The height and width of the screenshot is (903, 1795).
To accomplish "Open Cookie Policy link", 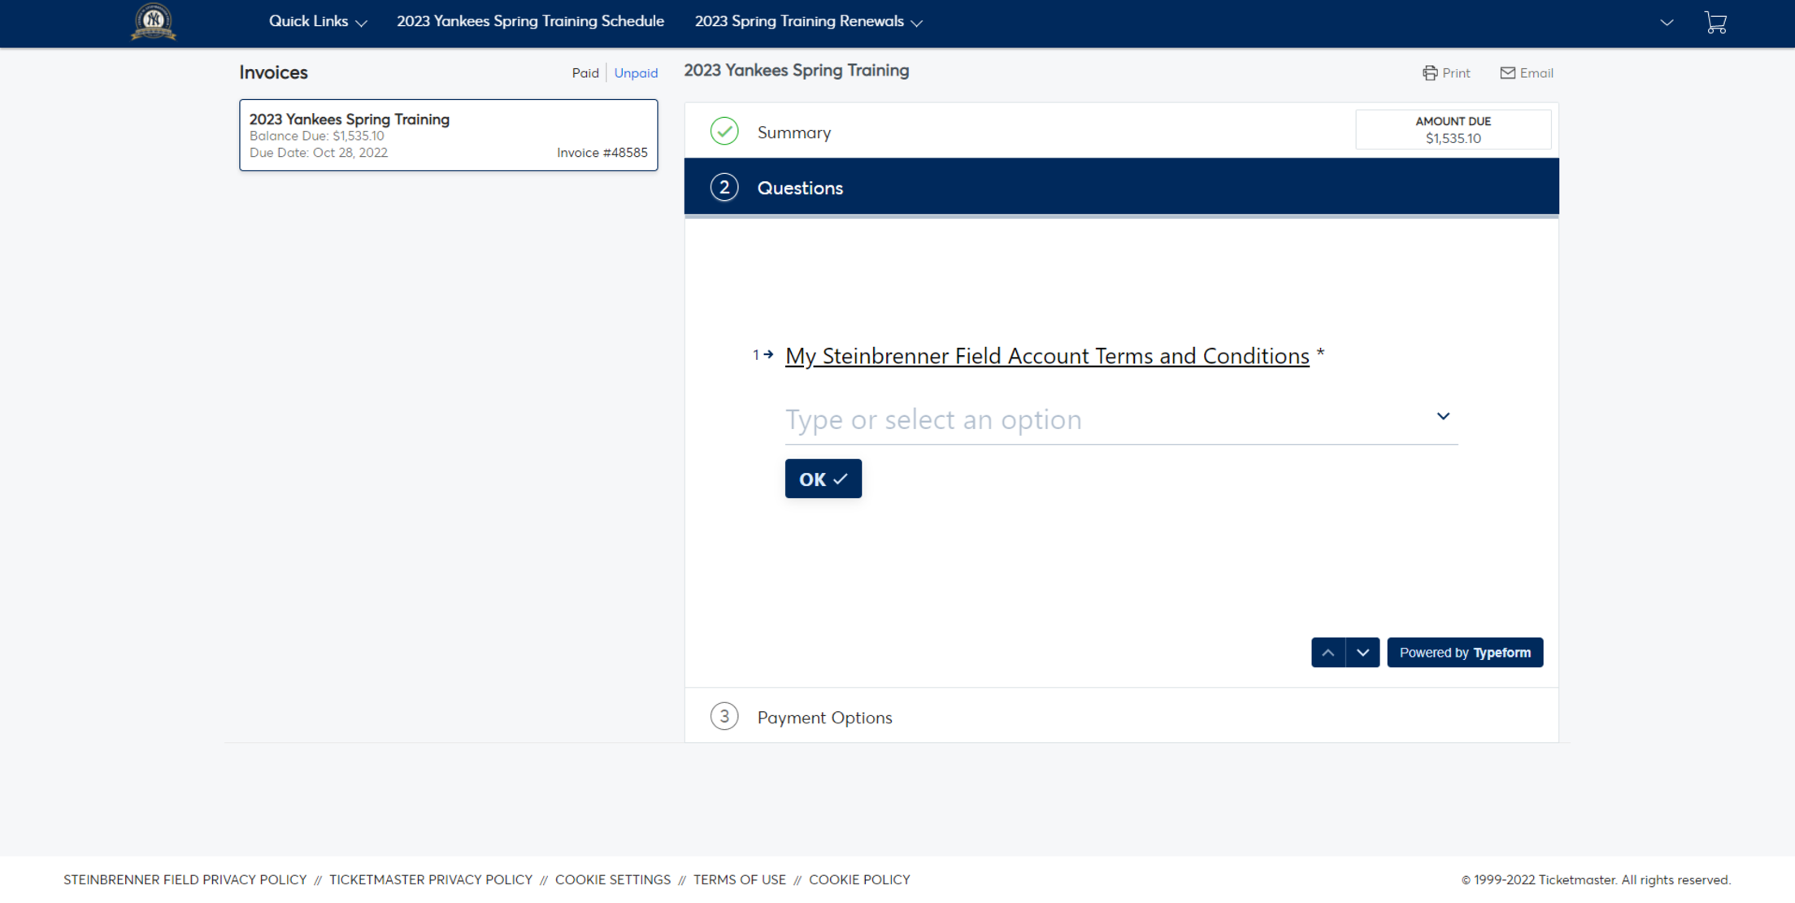I will pos(859,879).
